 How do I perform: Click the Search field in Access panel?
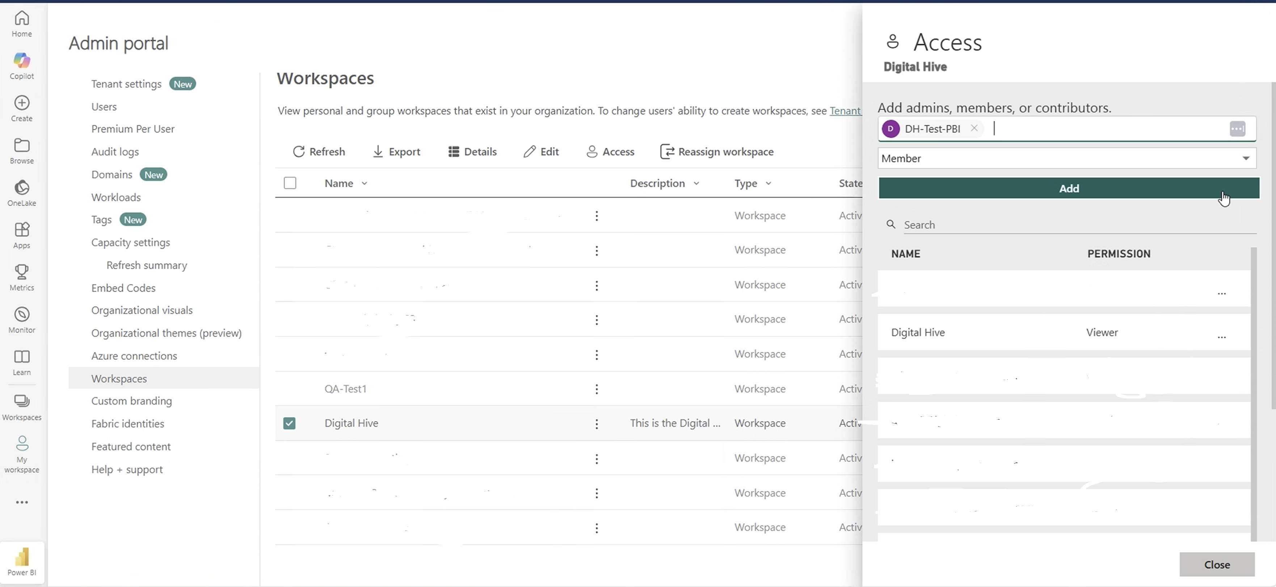(x=1075, y=225)
